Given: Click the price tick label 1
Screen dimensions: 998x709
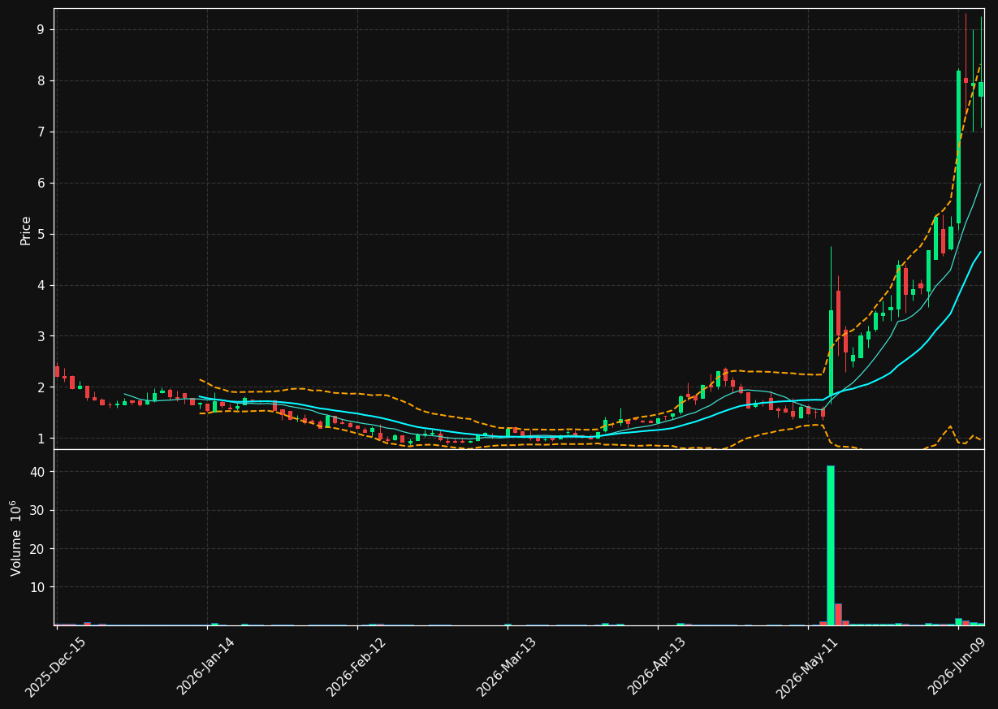Looking at the screenshot, I should coord(41,439).
